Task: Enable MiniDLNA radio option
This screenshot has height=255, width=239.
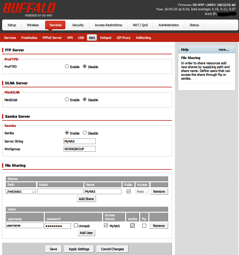Action: tap(67, 100)
